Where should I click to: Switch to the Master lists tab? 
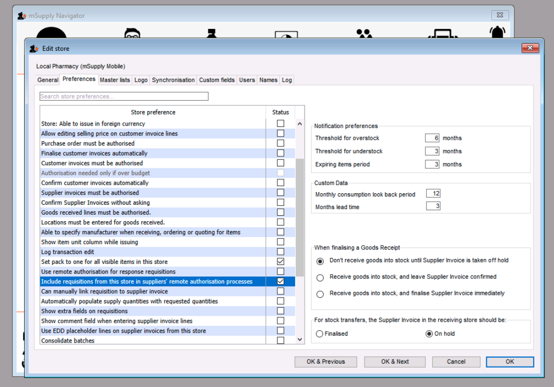115,80
